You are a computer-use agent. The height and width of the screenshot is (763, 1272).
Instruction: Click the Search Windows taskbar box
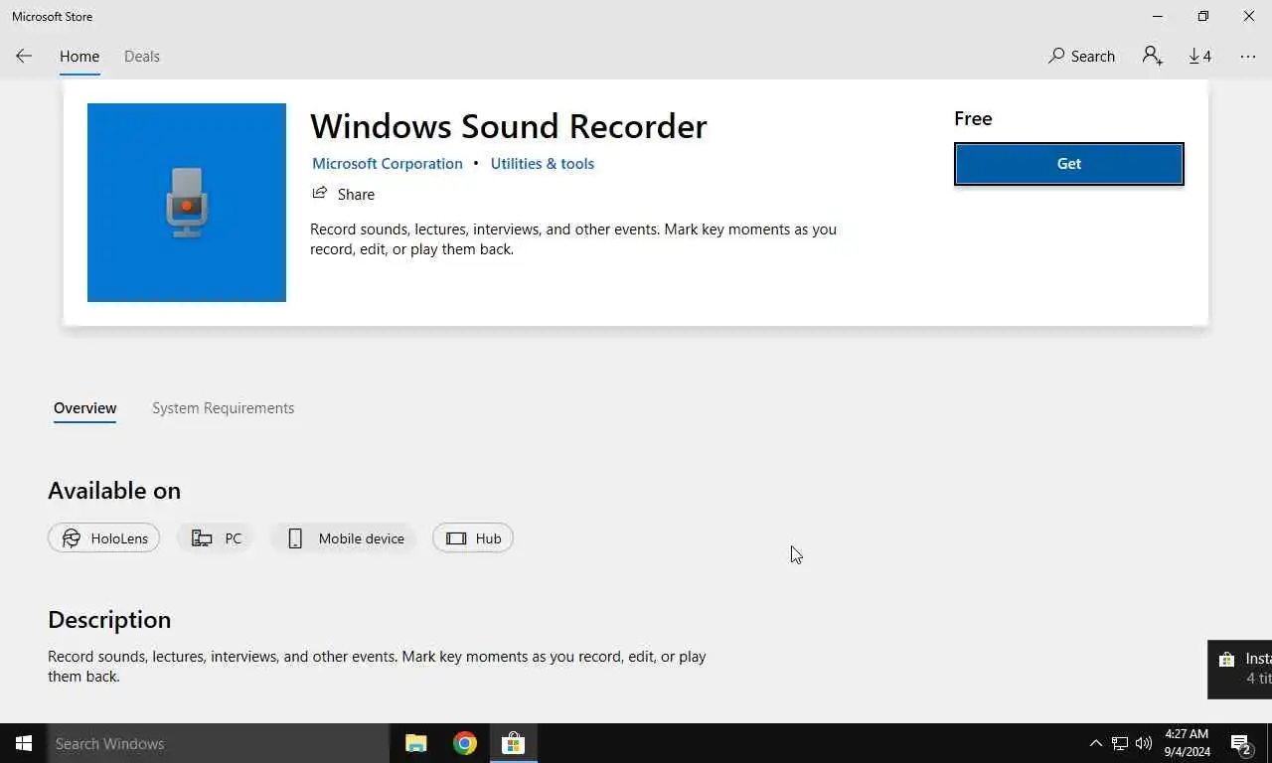(x=219, y=743)
